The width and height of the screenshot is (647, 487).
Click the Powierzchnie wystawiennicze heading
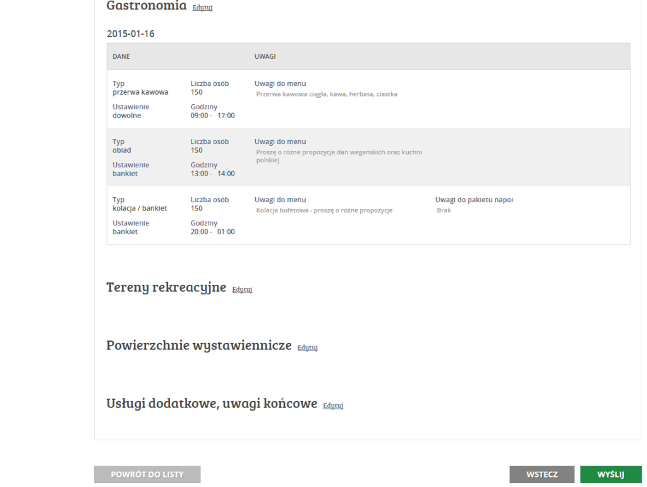coord(199,345)
